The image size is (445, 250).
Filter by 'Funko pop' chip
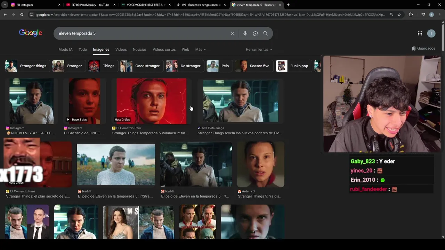(x=294, y=66)
